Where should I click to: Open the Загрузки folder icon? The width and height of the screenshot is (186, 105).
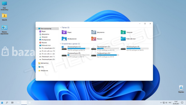click(x=123, y=32)
